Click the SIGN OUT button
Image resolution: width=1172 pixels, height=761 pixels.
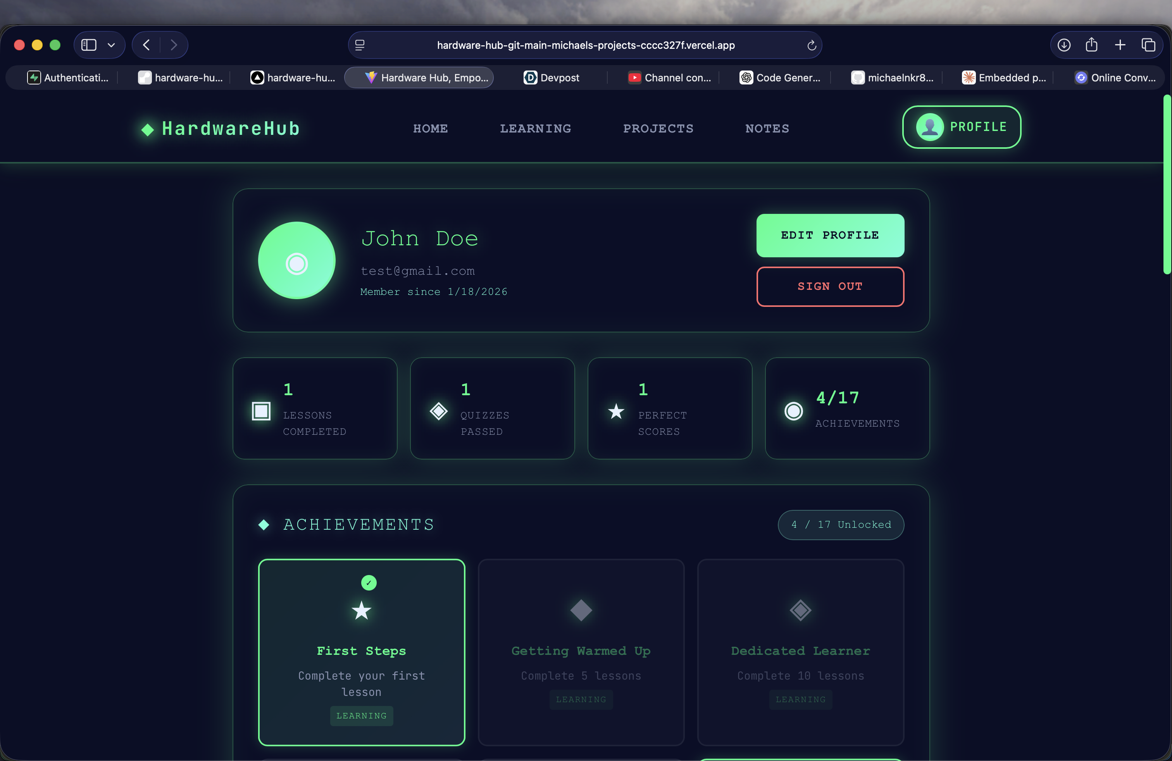830,286
